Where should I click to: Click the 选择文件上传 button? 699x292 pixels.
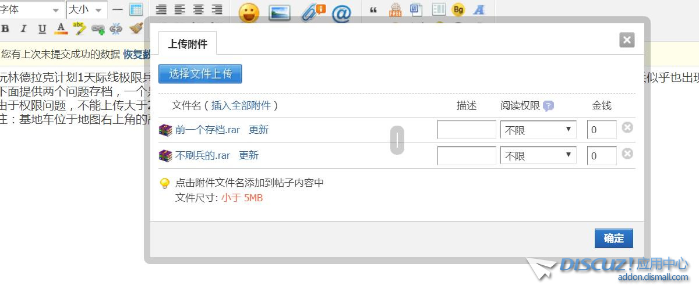(200, 74)
